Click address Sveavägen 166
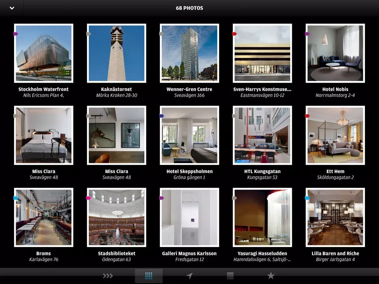This screenshot has width=379, height=284. click(189, 95)
